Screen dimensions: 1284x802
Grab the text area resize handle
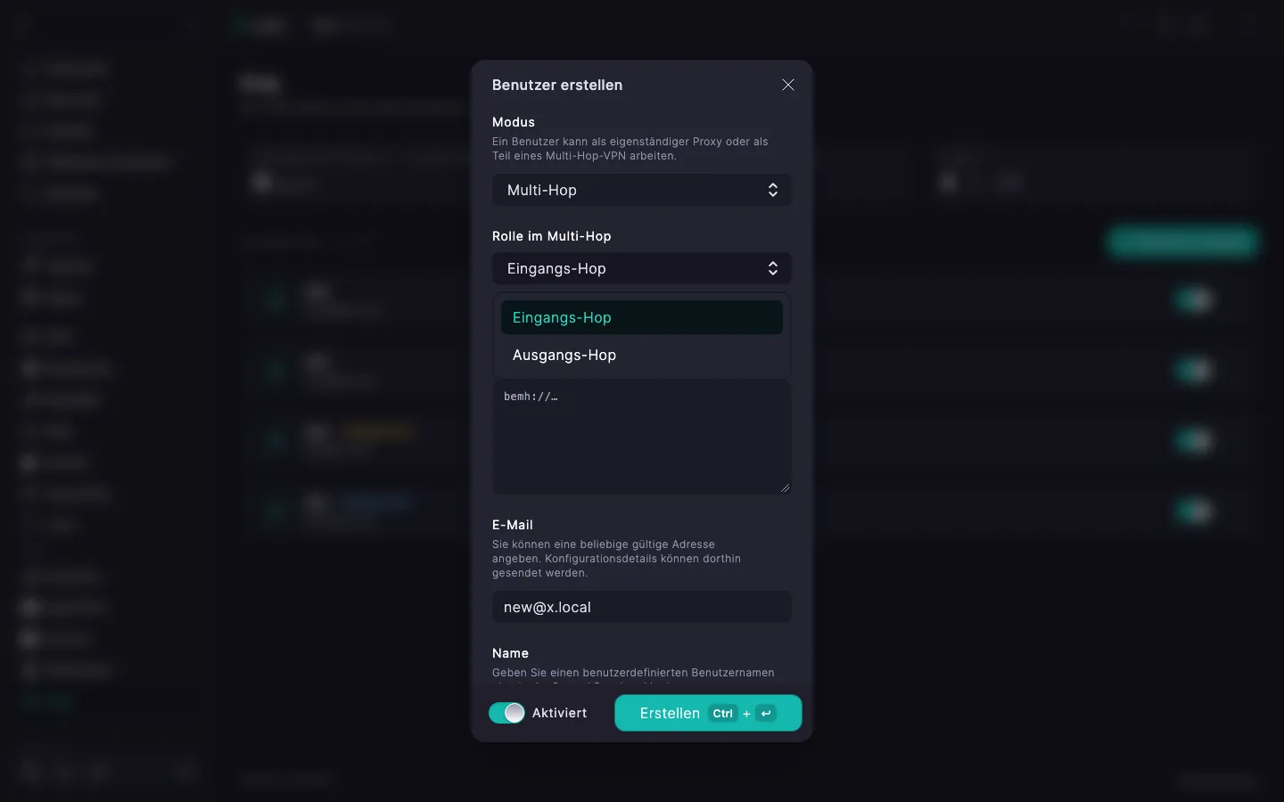click(786, 487)
